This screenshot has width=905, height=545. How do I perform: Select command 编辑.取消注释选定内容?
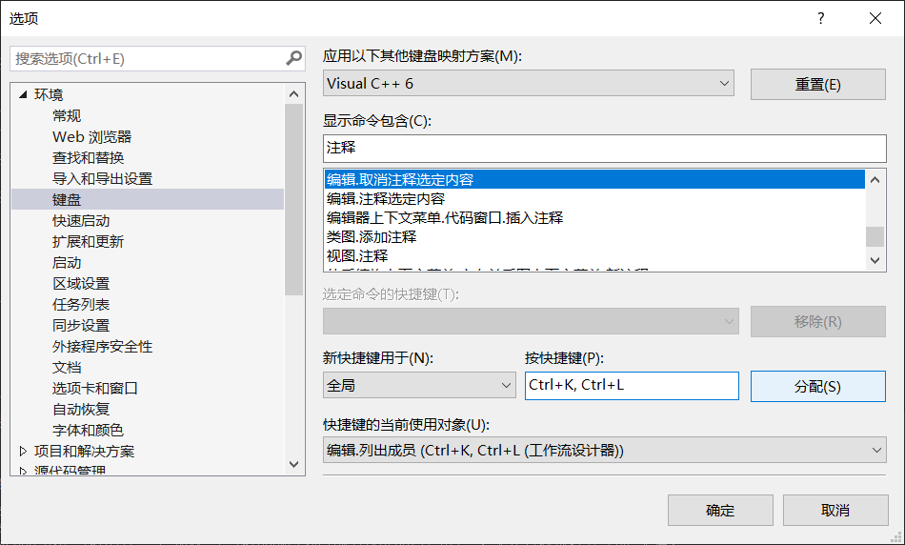pos(594,179)
